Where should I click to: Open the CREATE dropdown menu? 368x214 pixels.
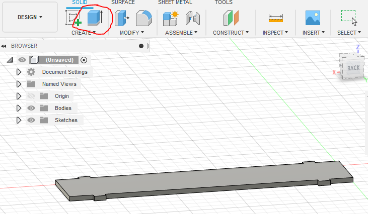tap(84, 33)
